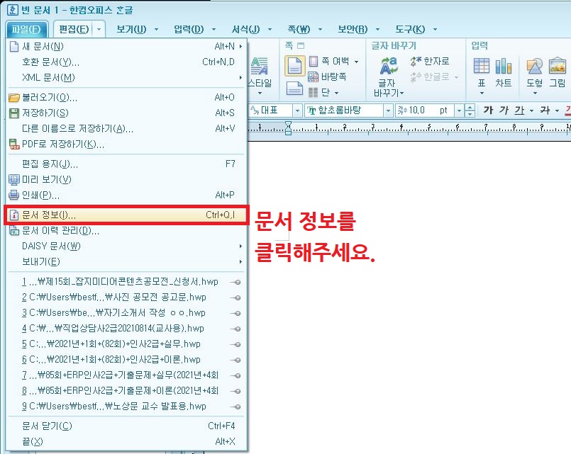Click the New Document (새 문서) icon
The image size is (571, 454).
tap(14, 47)
